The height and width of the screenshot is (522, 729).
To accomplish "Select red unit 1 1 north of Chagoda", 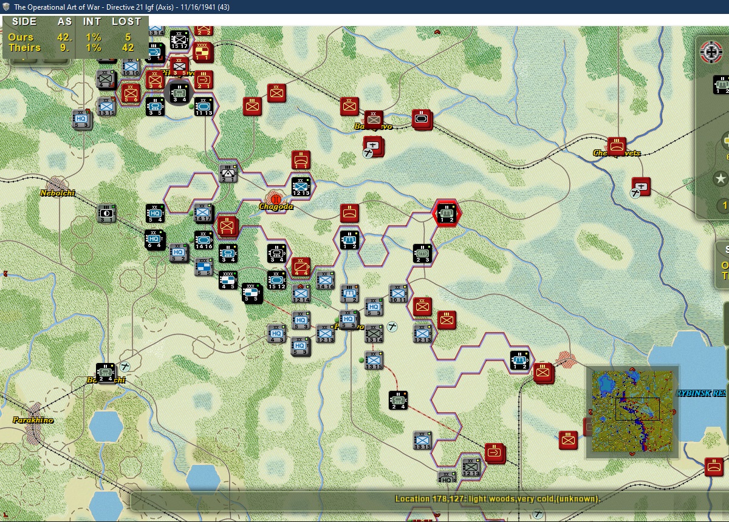I will [x=301, y=160].
